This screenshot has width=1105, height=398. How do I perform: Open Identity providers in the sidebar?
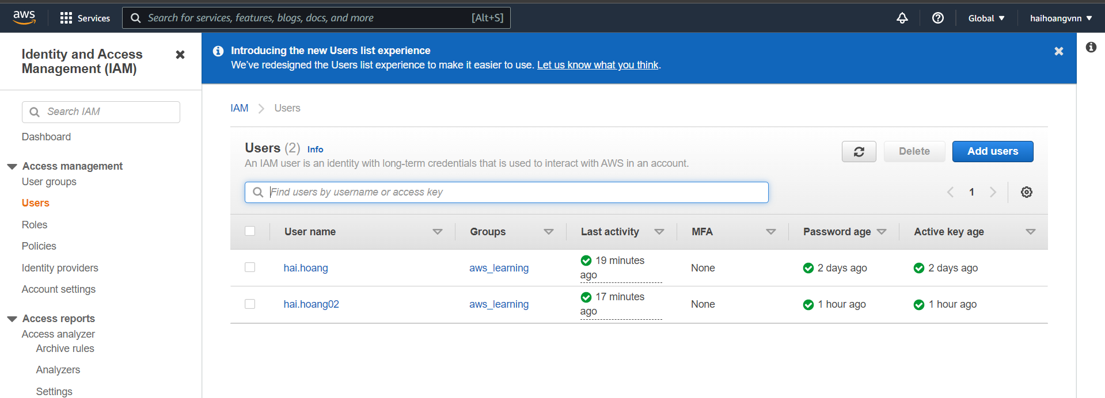click(60, 268)
